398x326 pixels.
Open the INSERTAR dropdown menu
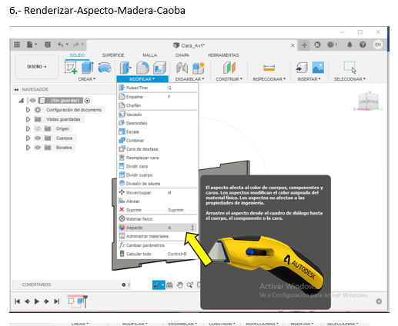click(309, 79)
